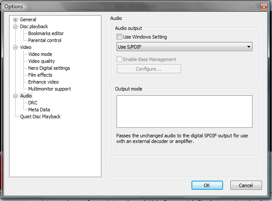Open the Quiet Disc Playback page
The width and height of the screenshot is (272, 201).
pos(40,117)
